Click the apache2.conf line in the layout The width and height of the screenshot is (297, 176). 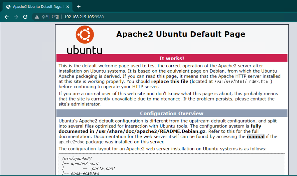tap(85, 164)
